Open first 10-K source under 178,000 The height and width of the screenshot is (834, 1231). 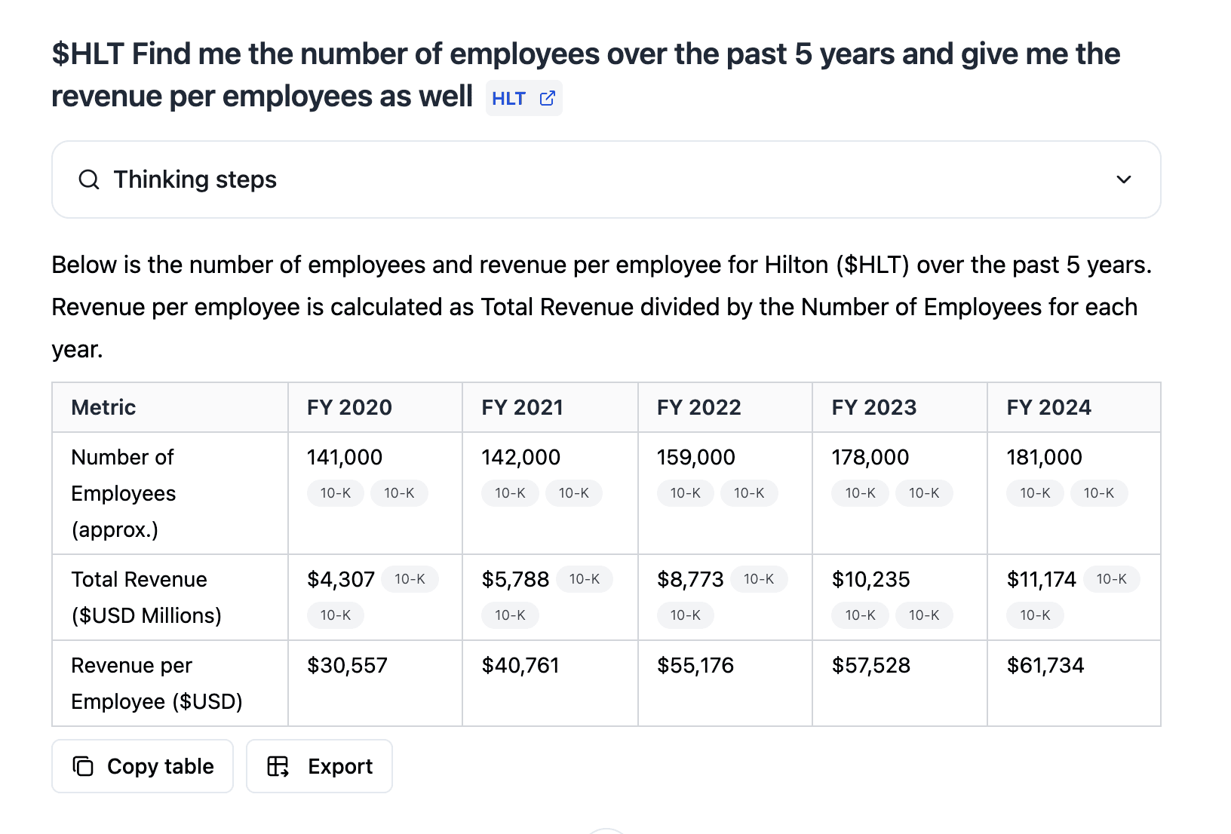click(x=861, y=493)
